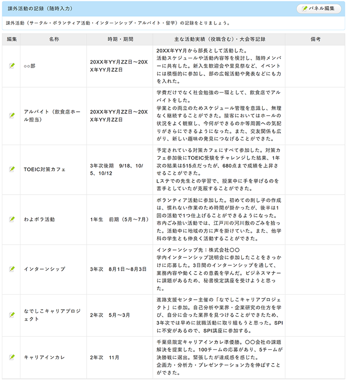
Task: Click the パネル編集 button
Action: click(319, 8)
